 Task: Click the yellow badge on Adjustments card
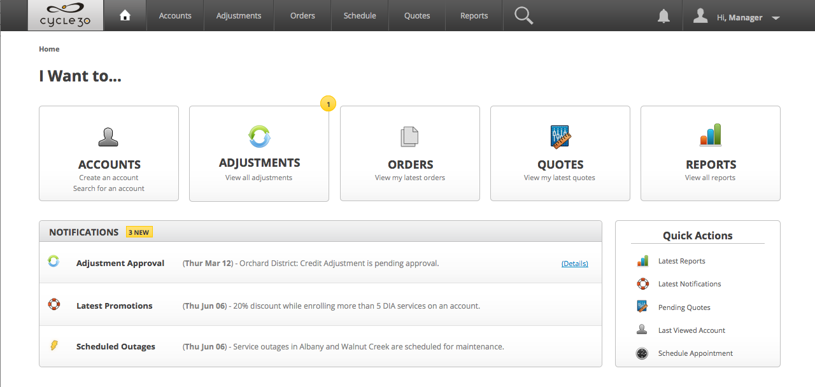pyautogui.click(x=329, y=104)
